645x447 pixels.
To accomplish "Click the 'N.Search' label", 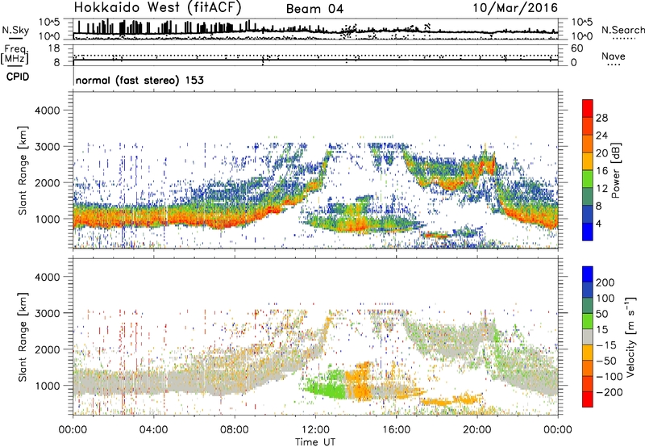I will click(x=622, y=30).
